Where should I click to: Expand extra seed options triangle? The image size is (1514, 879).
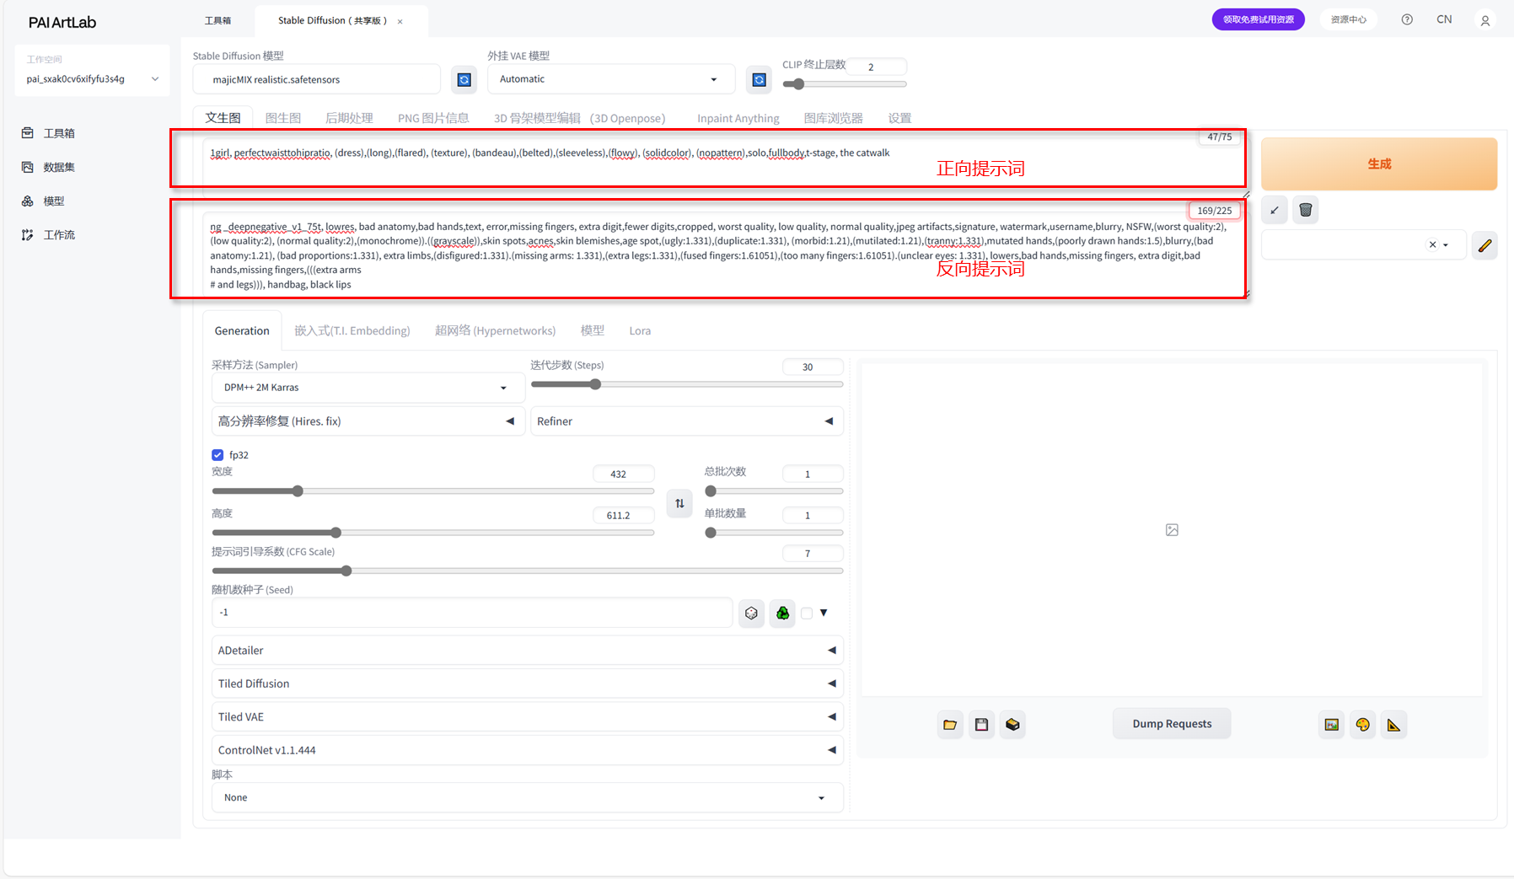pos(824,613)
